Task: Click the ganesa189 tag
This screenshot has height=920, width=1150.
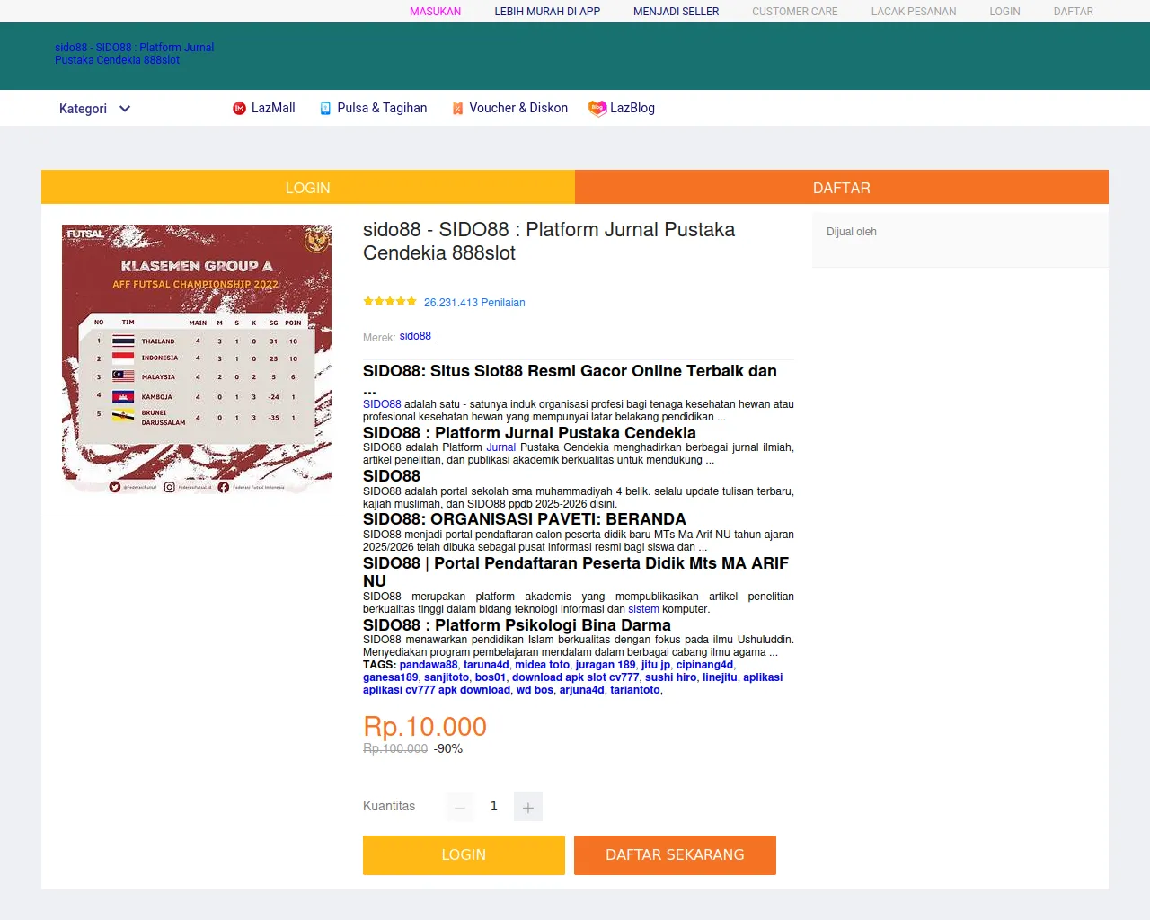Action: (x=391, y=677)
